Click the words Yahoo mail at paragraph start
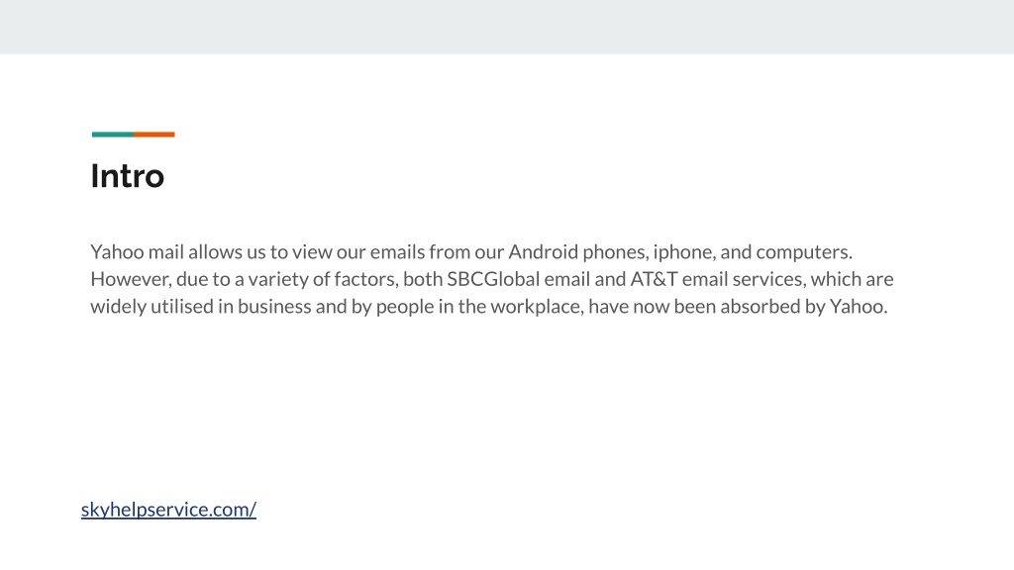The width and height of the screenshot is (1014, 570). pyautogui.click(x=137, y=251)
